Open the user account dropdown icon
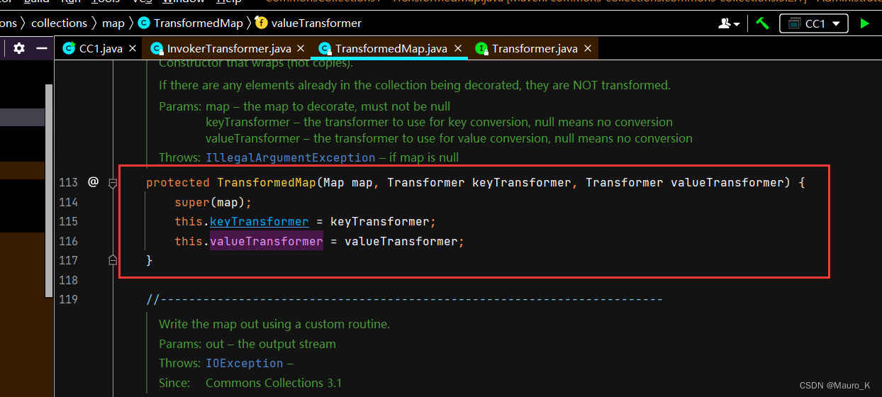Viewport: 882px width, 397px height. pyautogui.click(x=729, y=23)
